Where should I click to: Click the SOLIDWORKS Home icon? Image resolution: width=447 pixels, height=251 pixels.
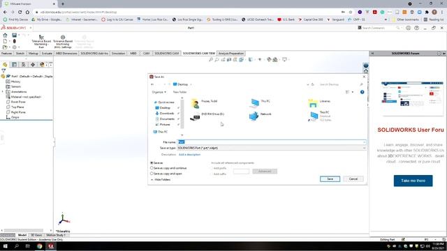tap(5, 36)
